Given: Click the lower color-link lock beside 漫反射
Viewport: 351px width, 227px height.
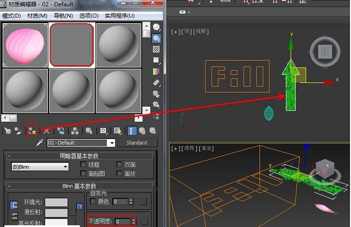Looking at the screenshot, I should point(14,216).
